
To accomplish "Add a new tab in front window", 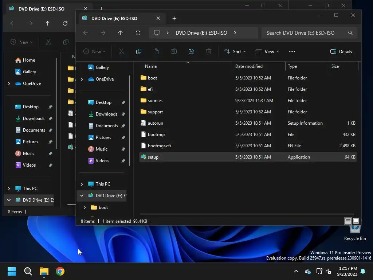I will point(174,18).
